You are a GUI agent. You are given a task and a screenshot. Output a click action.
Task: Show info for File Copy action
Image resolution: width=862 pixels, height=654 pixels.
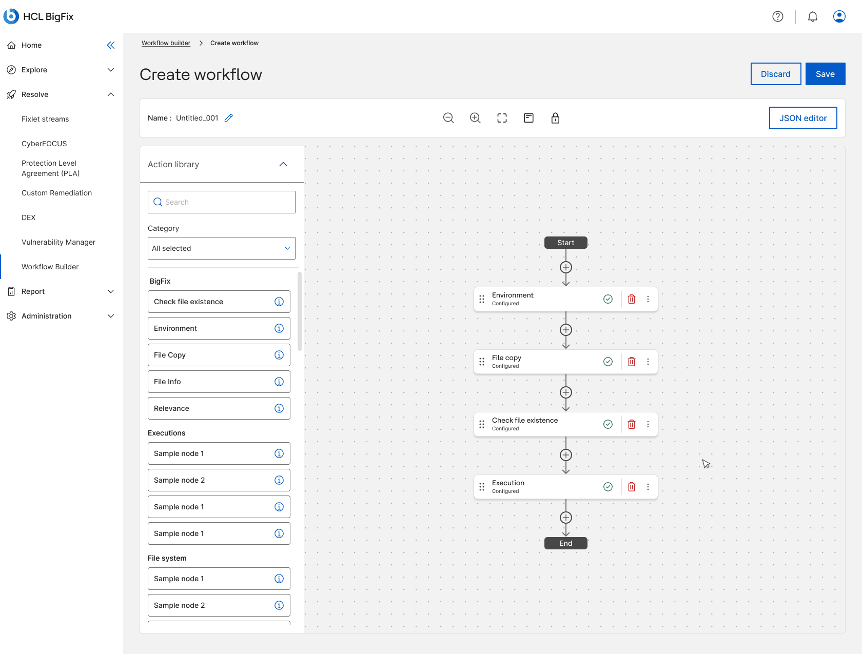point(279,355)
